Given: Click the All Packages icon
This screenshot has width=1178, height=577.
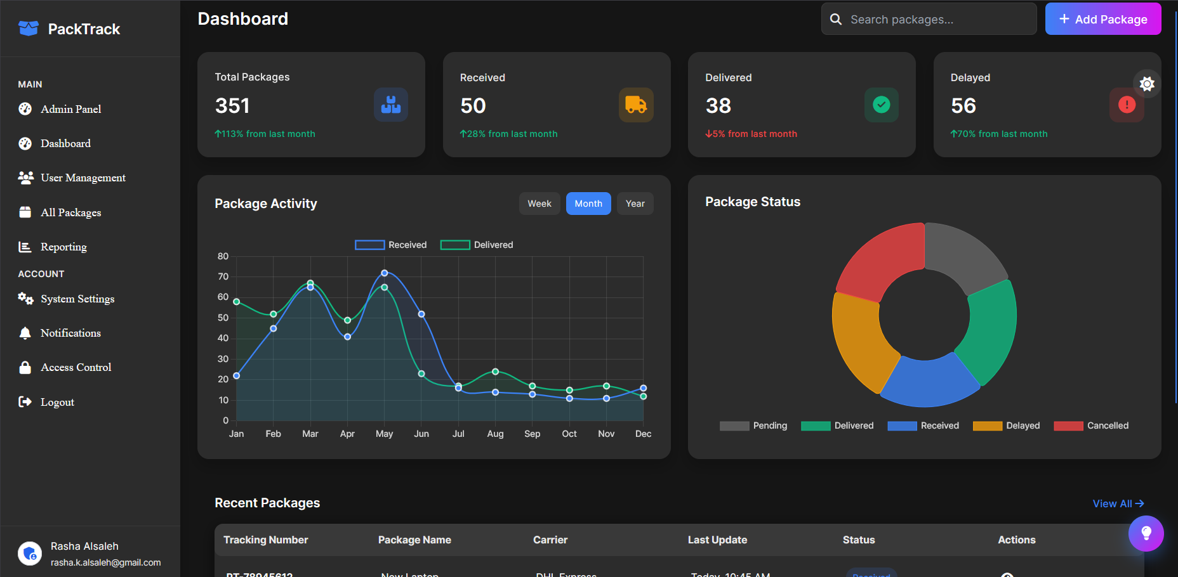Looking at the screenshot, I should click(25, 212).
